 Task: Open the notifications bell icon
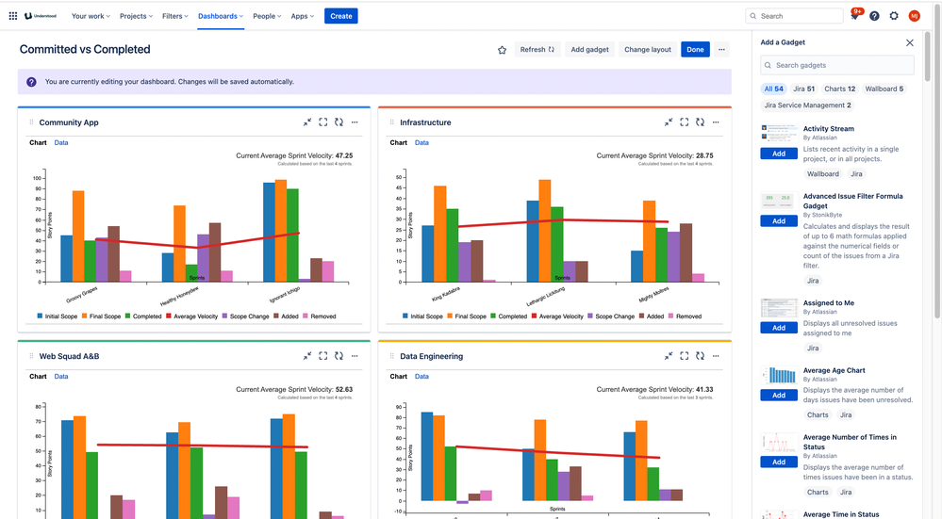[x=855, y=16]
